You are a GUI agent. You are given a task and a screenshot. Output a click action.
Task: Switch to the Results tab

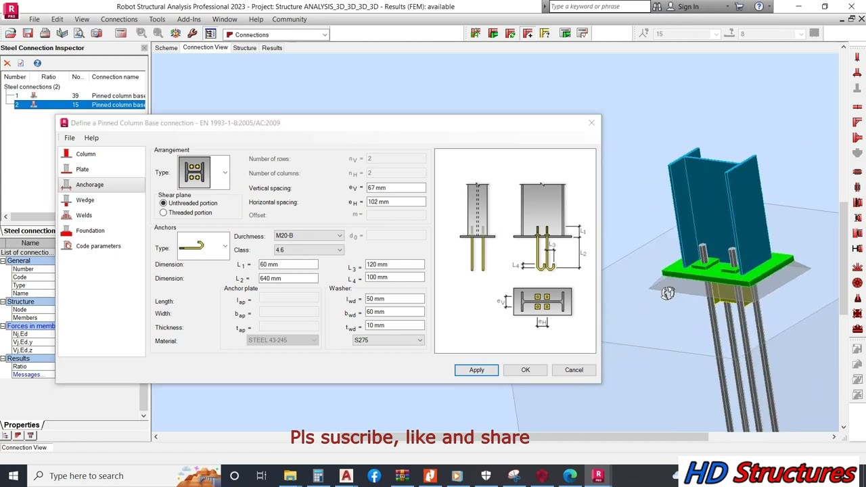(272, 48)
